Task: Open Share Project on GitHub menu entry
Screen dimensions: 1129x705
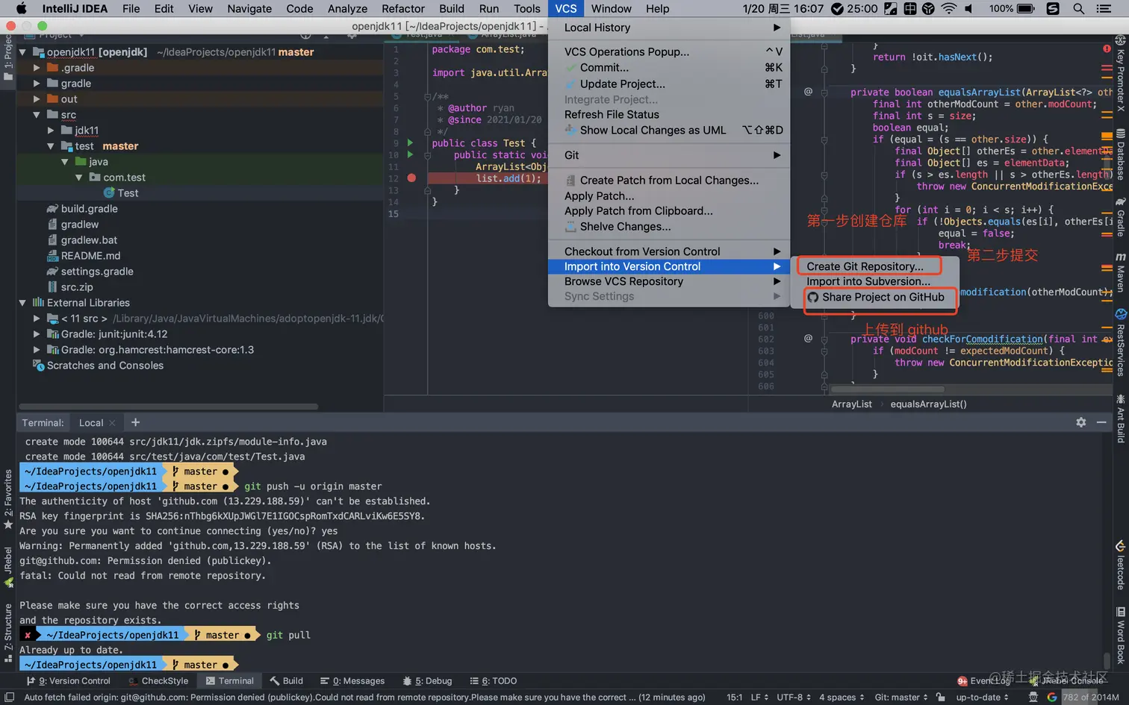Action: [876, 297]
